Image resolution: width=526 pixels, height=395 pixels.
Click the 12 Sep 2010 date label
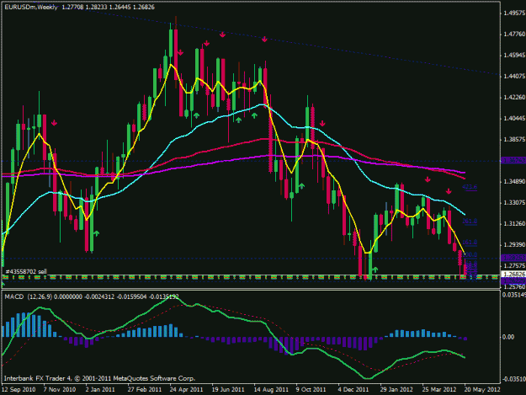click(x=19, y=389)
